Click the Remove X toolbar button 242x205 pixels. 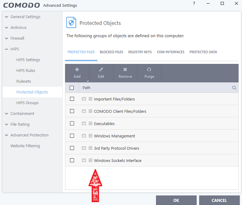tap(125, 73)
